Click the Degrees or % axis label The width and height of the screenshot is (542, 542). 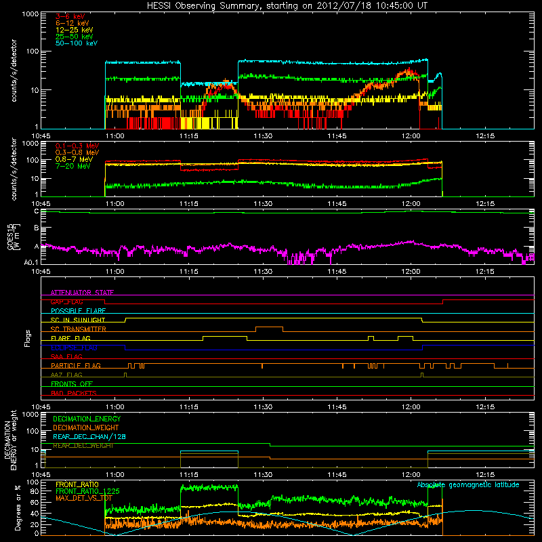click(18, 507)
